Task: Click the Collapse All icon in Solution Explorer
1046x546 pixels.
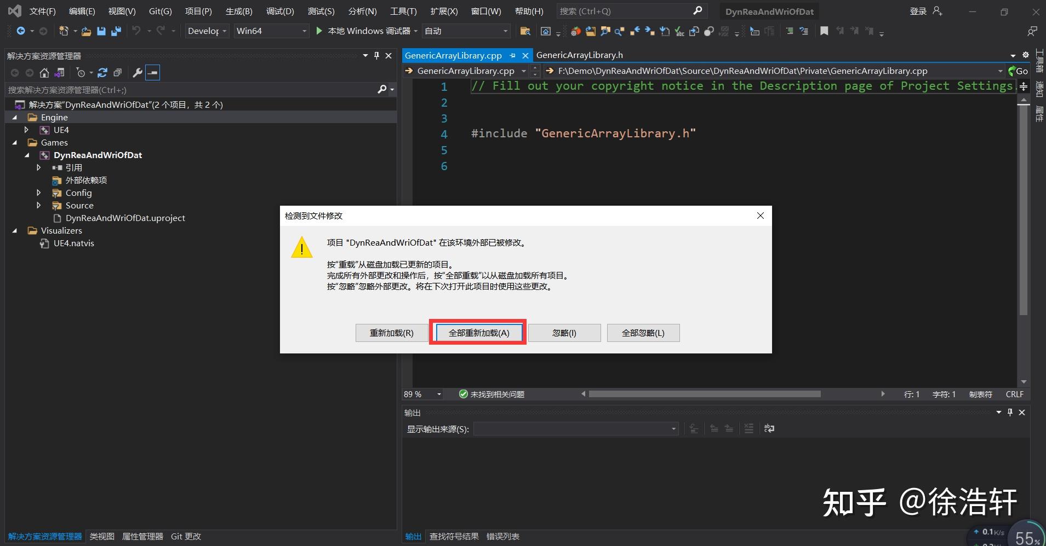Action: coord(117,72)
